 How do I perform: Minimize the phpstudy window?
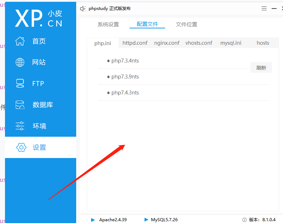click(274, 9)
